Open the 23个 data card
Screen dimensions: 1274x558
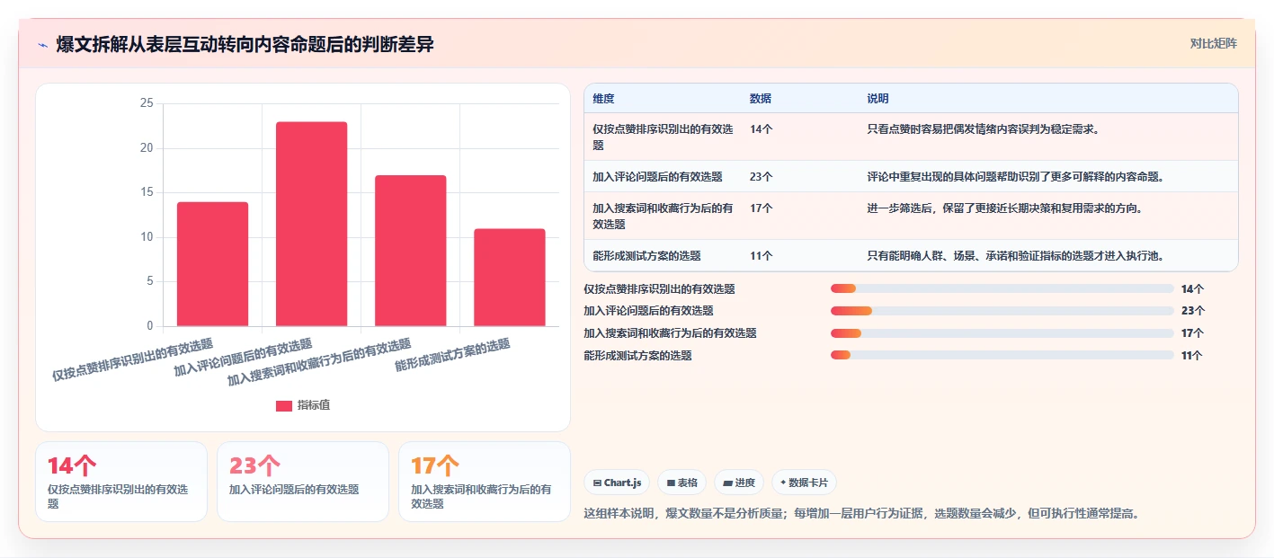coord(303,482)
